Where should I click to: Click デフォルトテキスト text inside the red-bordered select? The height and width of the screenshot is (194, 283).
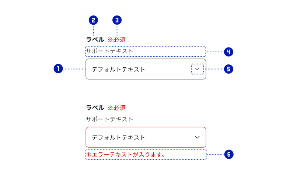(x=118, y=138)
